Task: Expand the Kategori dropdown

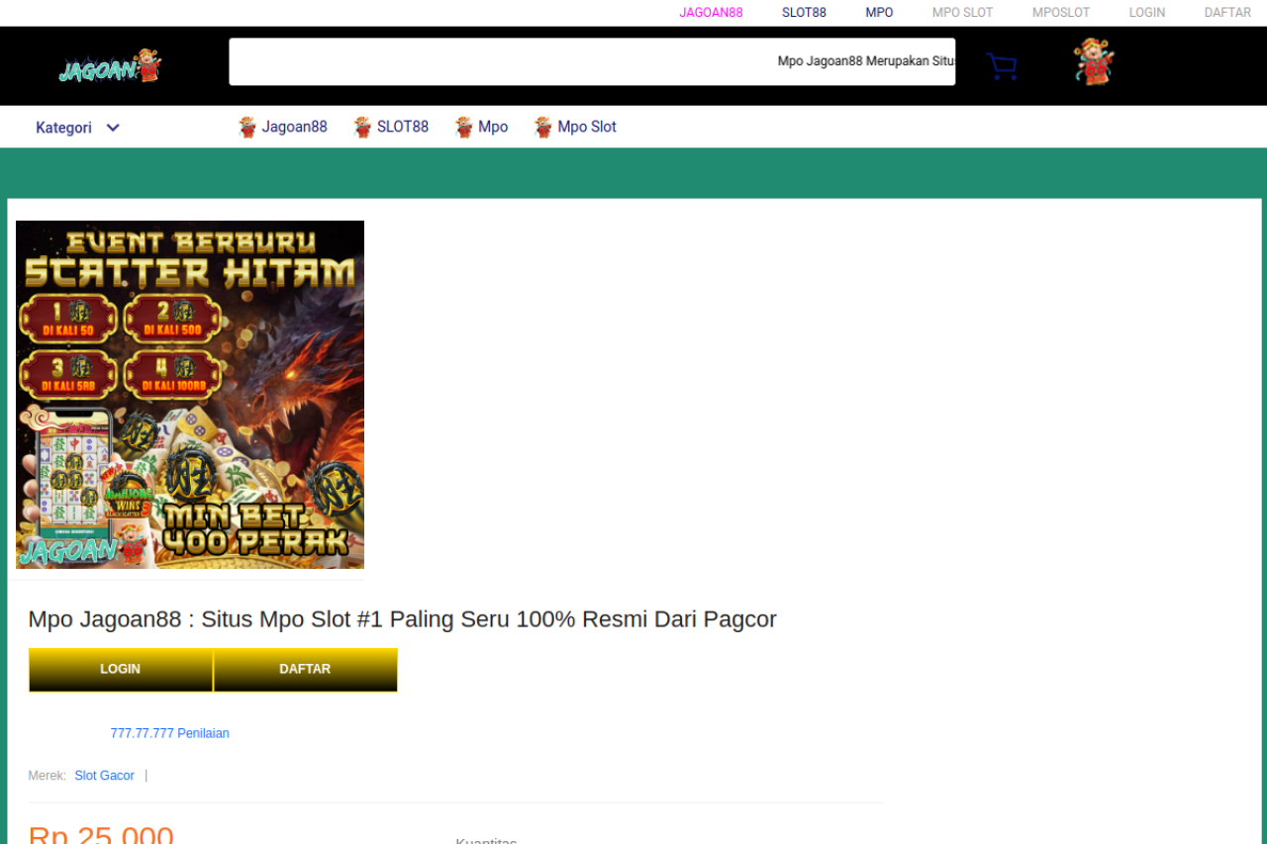Action: pyautogui.click(x=78, y=128)
